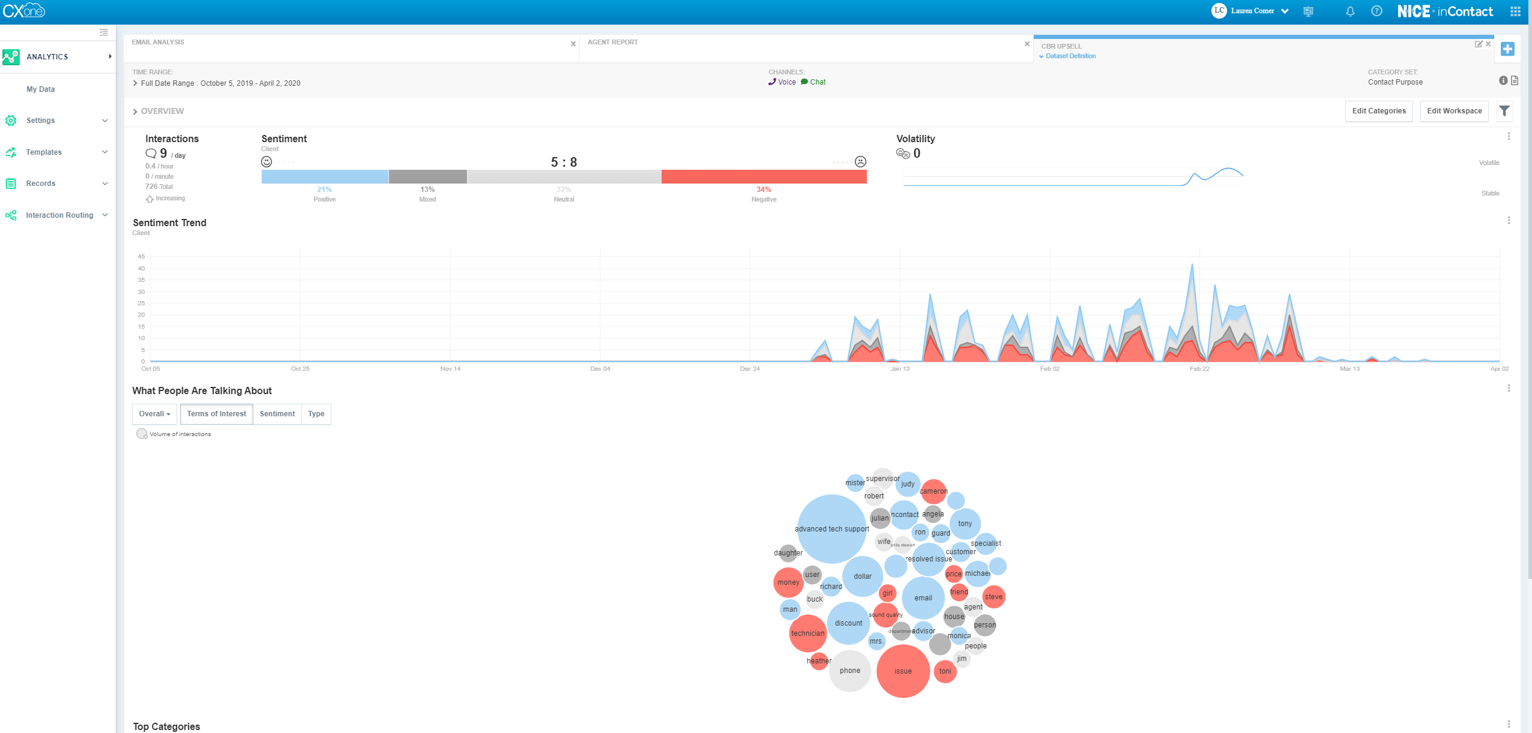This screenshot has height=733, width=1532.
Task: Switch bubble view to Type
Action: (x=316, y=414)
